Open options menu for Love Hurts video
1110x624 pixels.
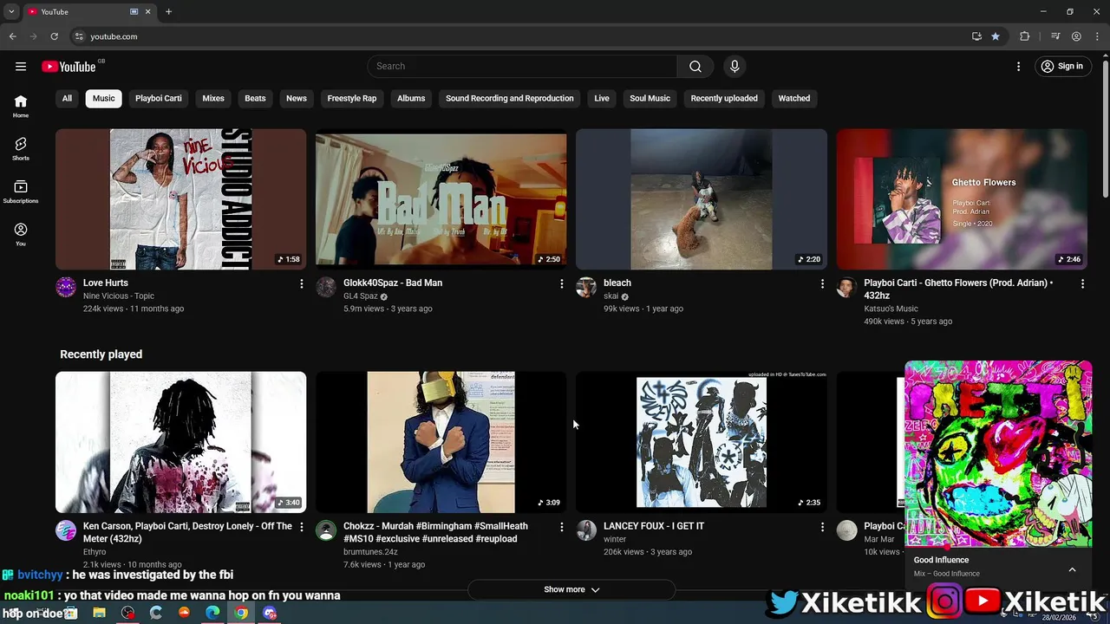(302, 283)
